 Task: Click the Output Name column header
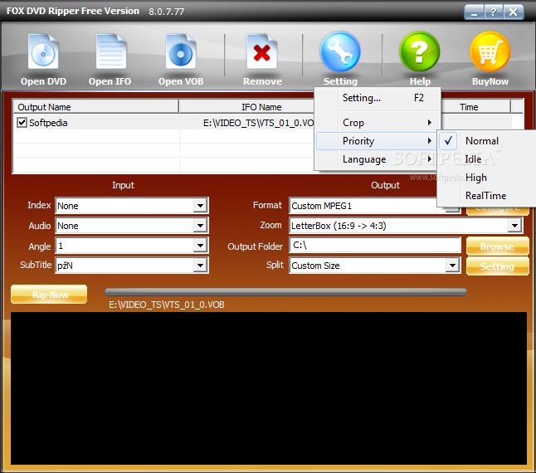(95, 107)
